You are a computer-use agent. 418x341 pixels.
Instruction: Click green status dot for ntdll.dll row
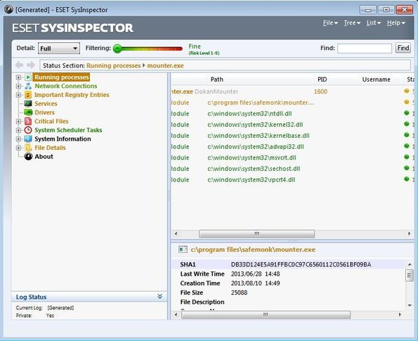[407, 113]
